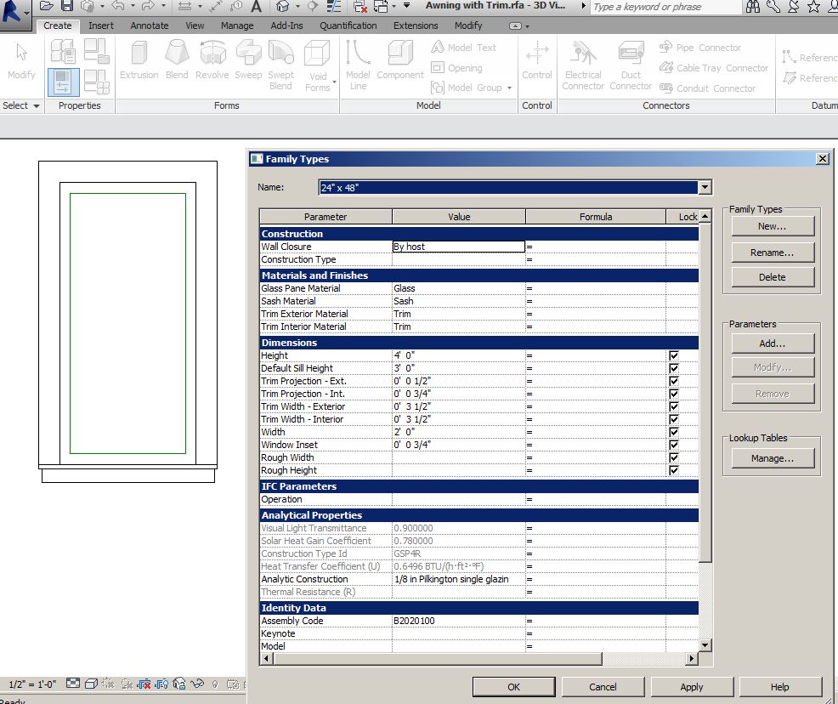Toggle the Lock checkbox for Height
This screenshot has width=838, height=704.
pyautogui.click(x=674, y=355)
